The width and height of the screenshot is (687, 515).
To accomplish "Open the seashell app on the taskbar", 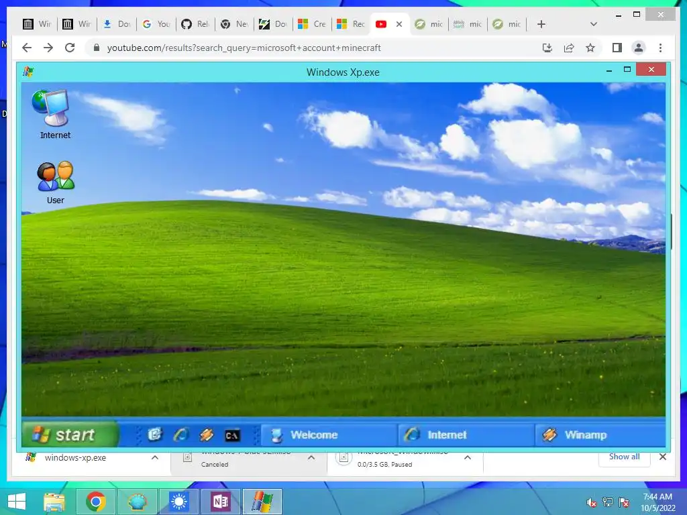I will [x=137, y=502].
